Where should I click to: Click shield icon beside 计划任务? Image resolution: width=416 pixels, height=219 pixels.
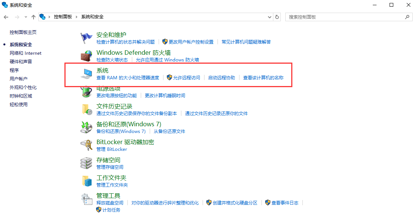(x=99, y=210)
